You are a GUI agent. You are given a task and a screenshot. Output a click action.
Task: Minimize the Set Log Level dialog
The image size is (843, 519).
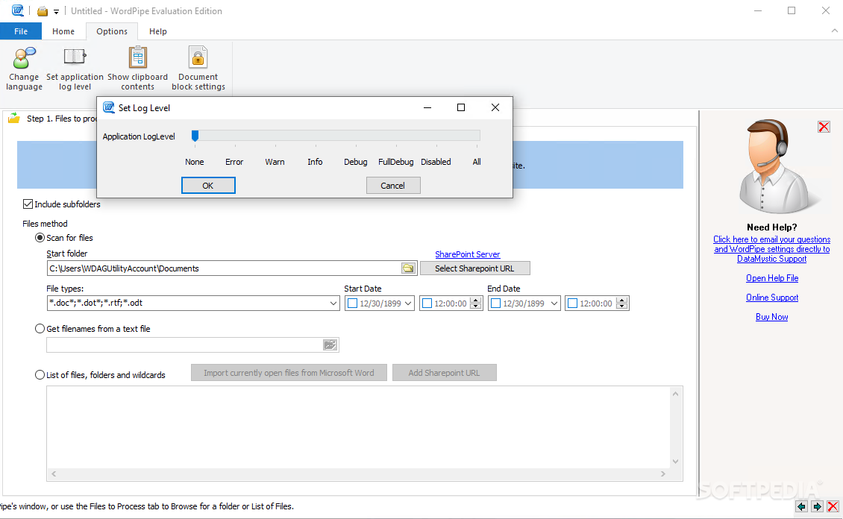(427, 107)
